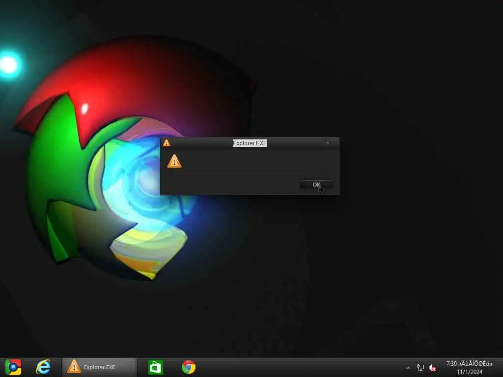The height and width of the screenshot is (377, 503).
Task: Click the date 11/1/2024 in the tray
Action: pos(469,372)
